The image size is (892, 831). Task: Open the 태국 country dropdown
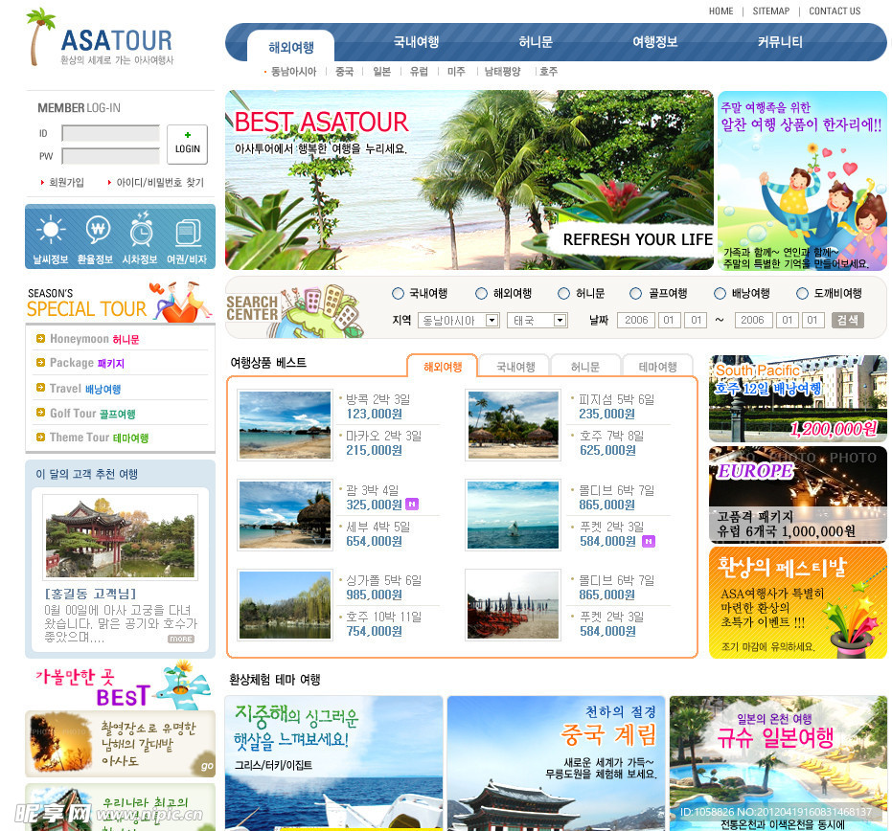[x=537, y=320]
